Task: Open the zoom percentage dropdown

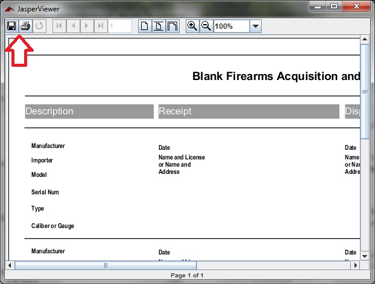Action: click(x=255, y=26)
